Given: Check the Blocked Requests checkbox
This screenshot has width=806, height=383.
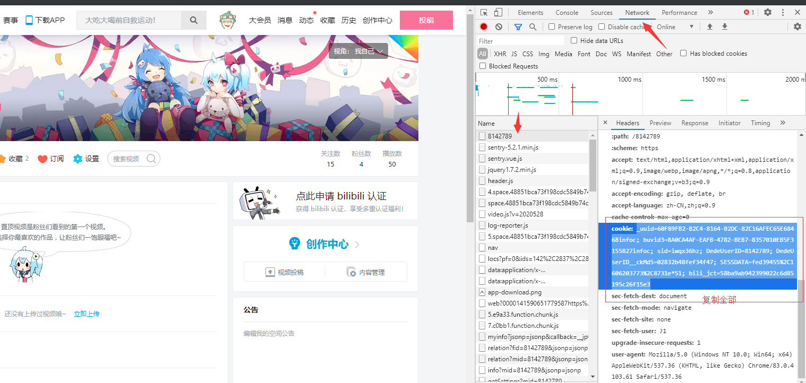Looking at the screenshot, I should [x=483, y=66].
